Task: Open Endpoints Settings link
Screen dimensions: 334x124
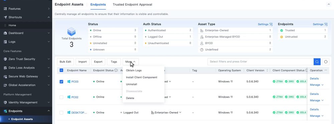Action: [320, 24]
